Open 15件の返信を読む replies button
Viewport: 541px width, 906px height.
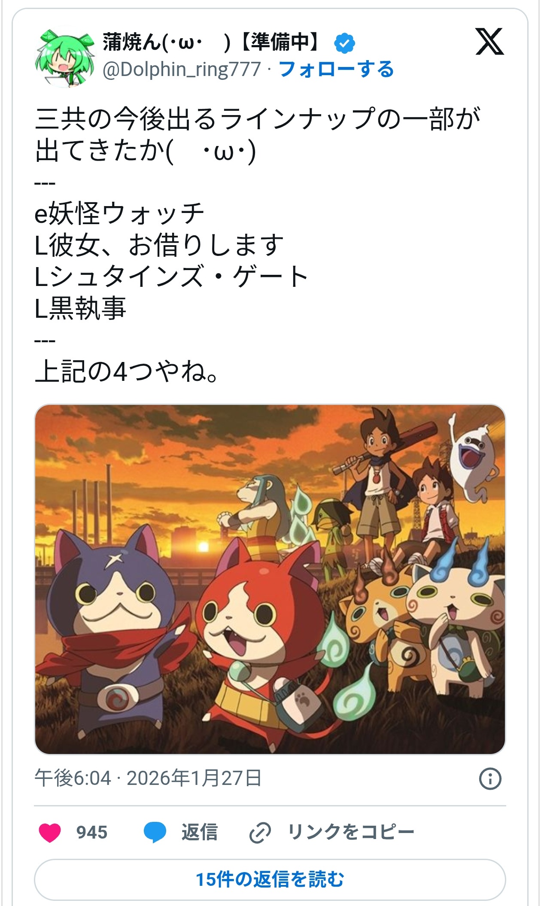[x=270, y=879]
